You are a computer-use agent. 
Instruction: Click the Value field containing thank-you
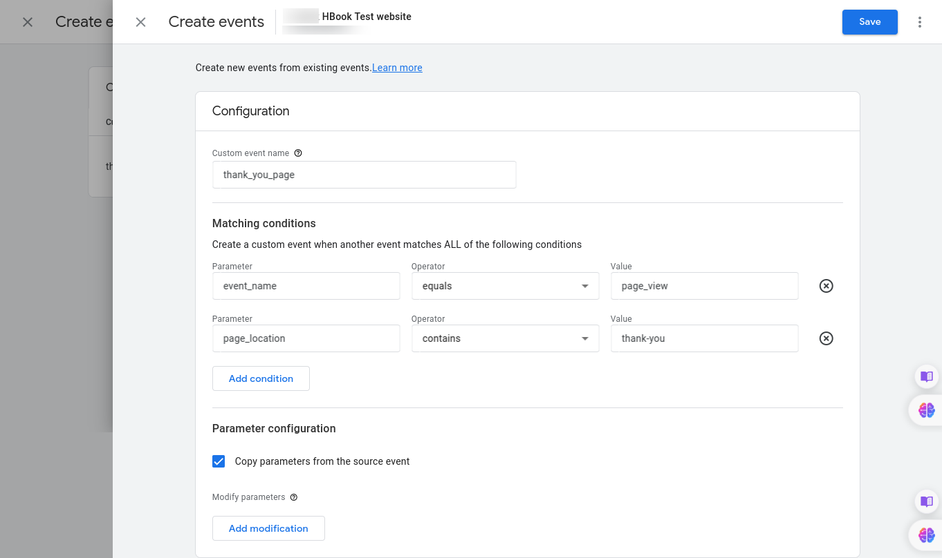[704, 338]
